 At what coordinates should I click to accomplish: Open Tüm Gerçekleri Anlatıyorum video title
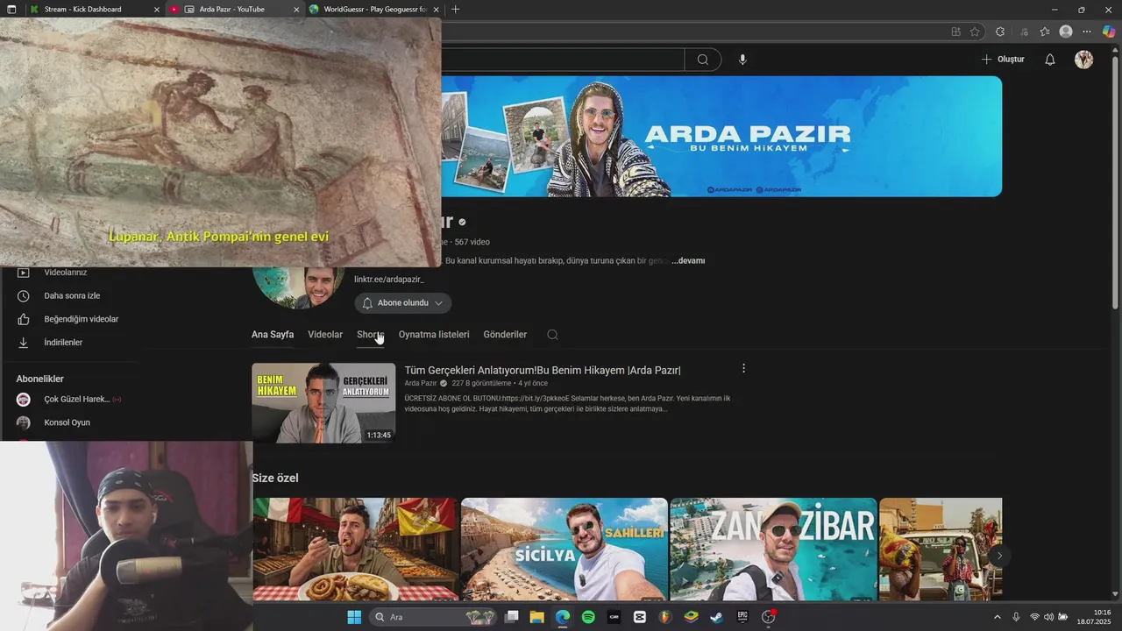click(543, 371)
